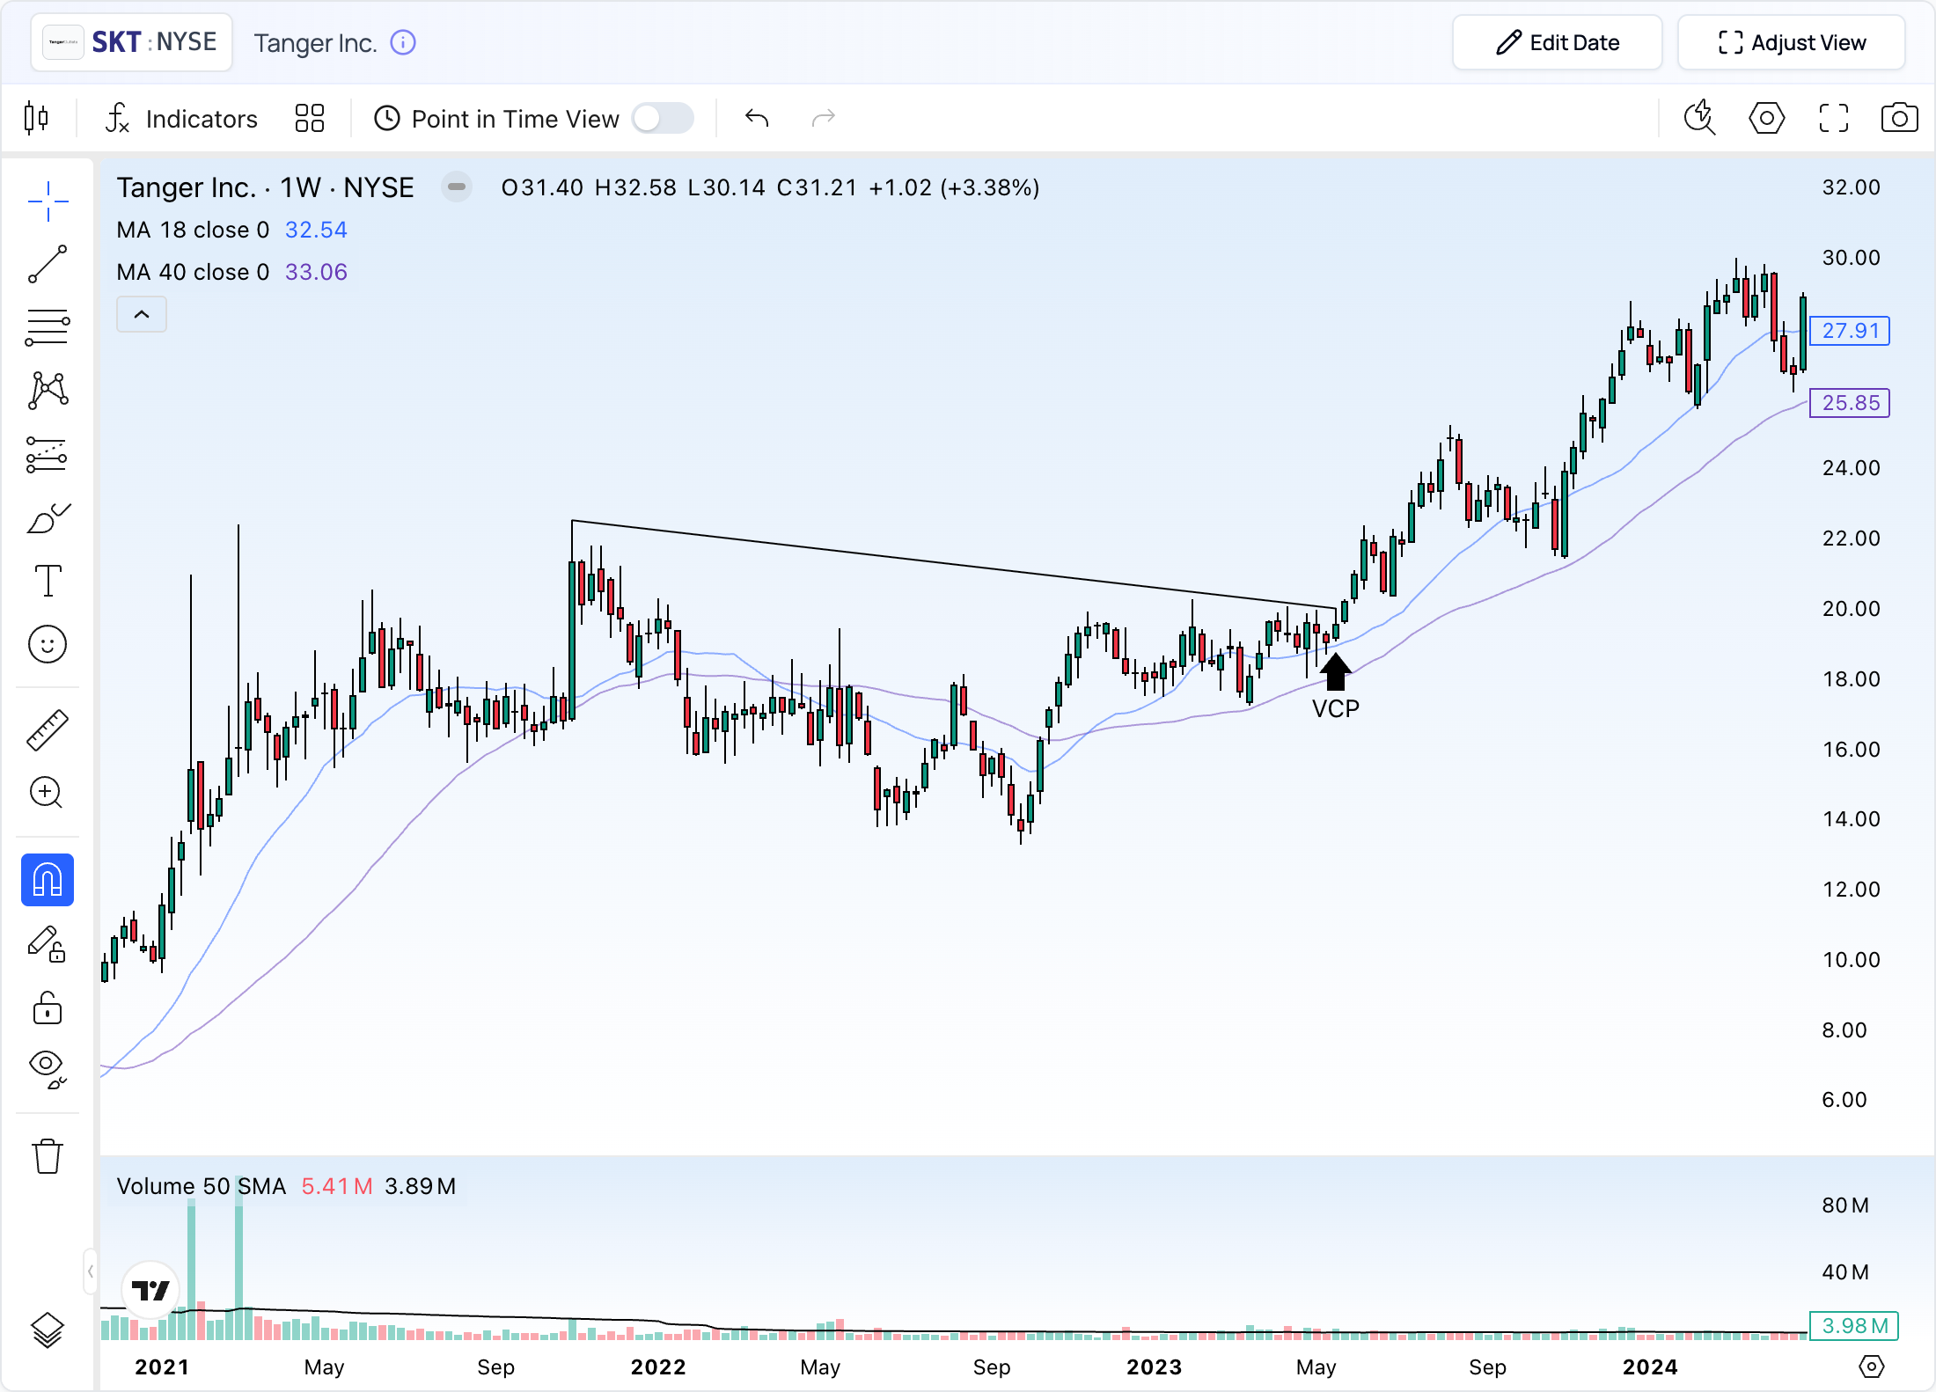Pick the brush drawing tool
The width and height of the screenshot is (1936, 1392).
coord(48,518)
